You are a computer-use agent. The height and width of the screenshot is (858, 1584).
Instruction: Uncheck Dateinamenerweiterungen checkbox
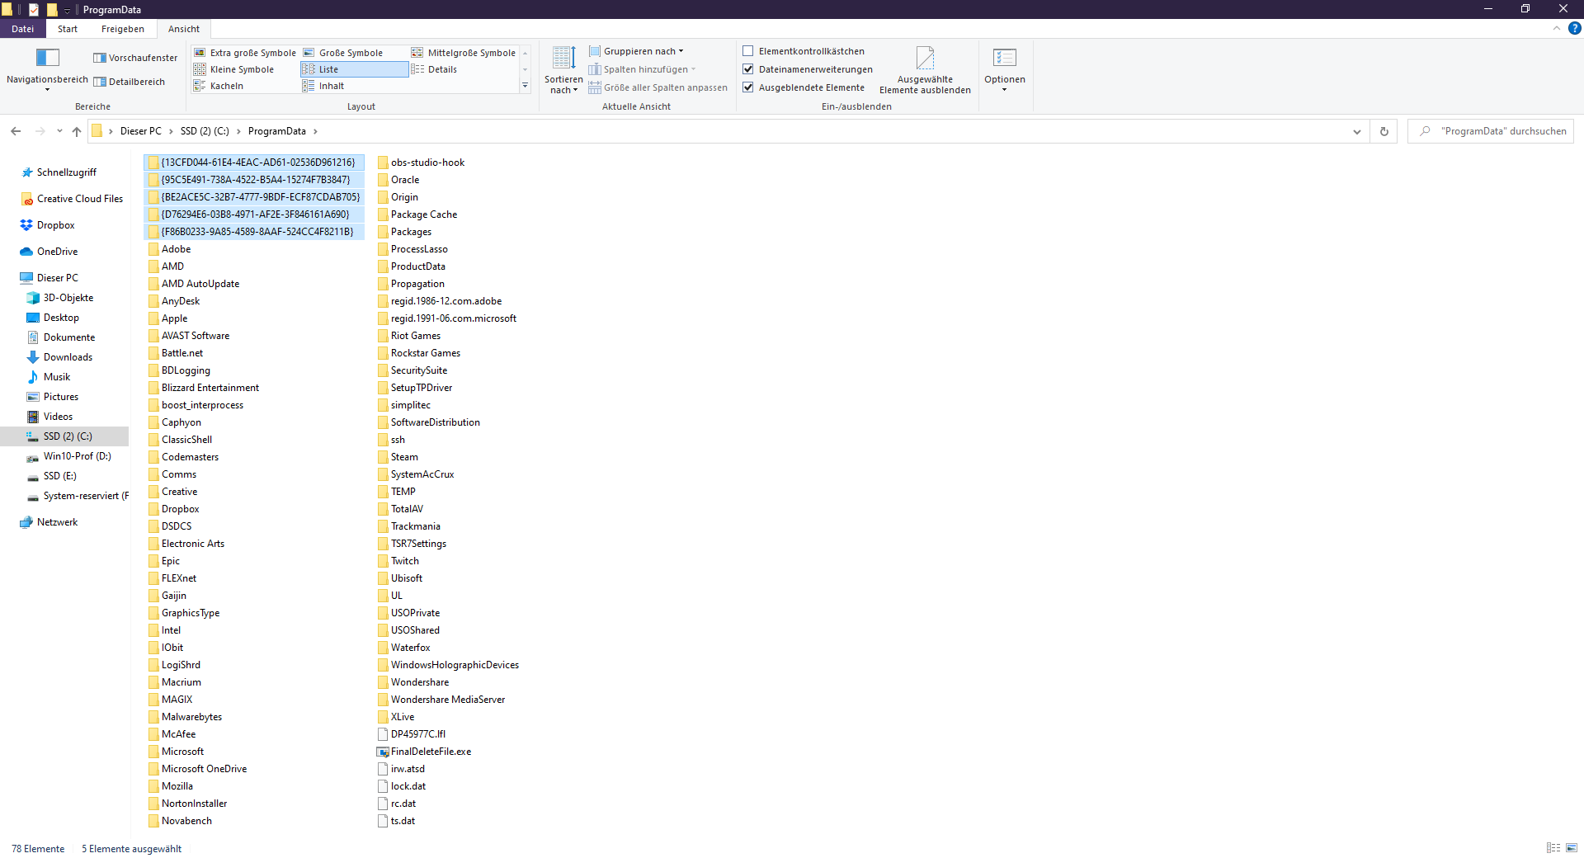tap(748, 69)
